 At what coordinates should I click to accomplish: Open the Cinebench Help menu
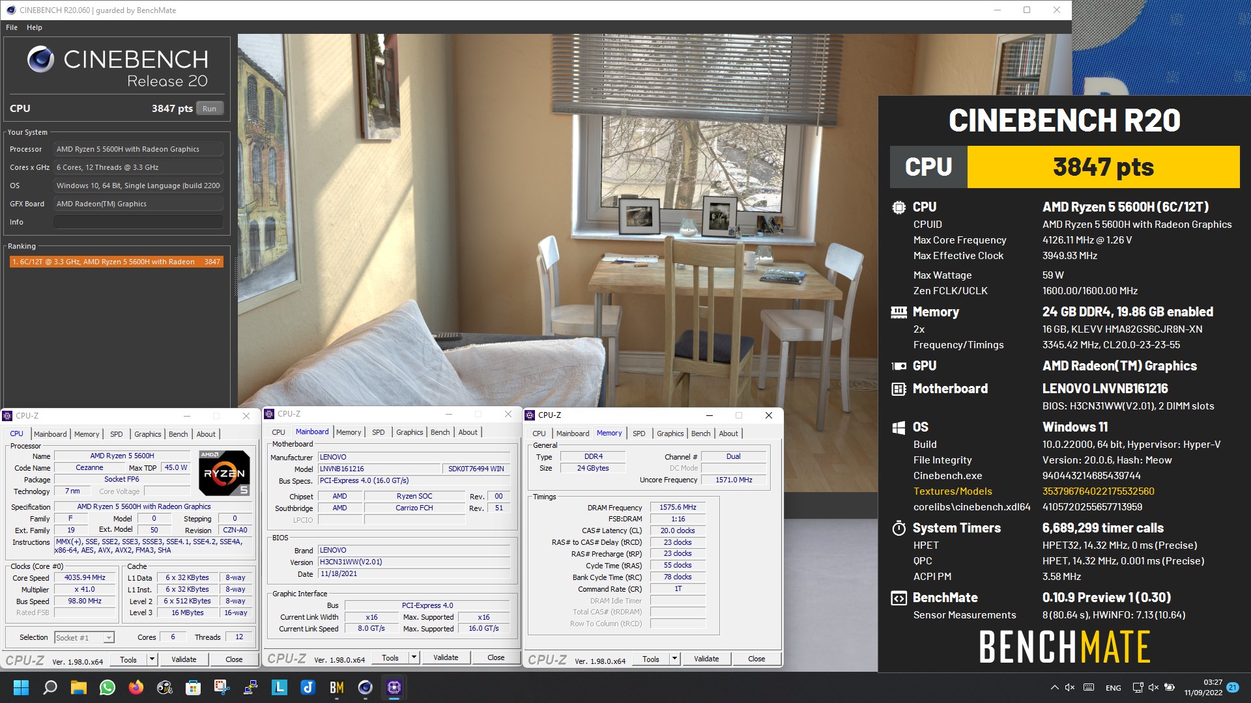pos(35,27)
